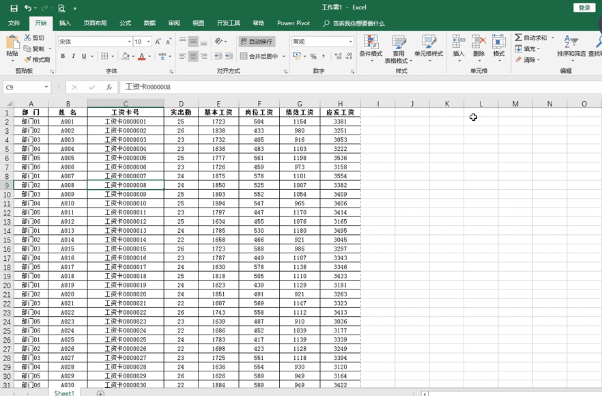
Task: Activate the 格式刷 format painter
Action: pos(37,59)
